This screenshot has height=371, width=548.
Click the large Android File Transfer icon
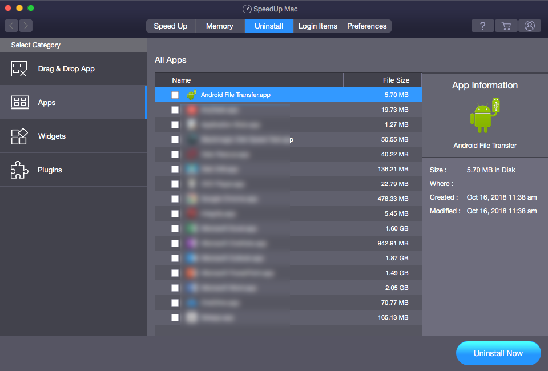[x=485, y=116]
